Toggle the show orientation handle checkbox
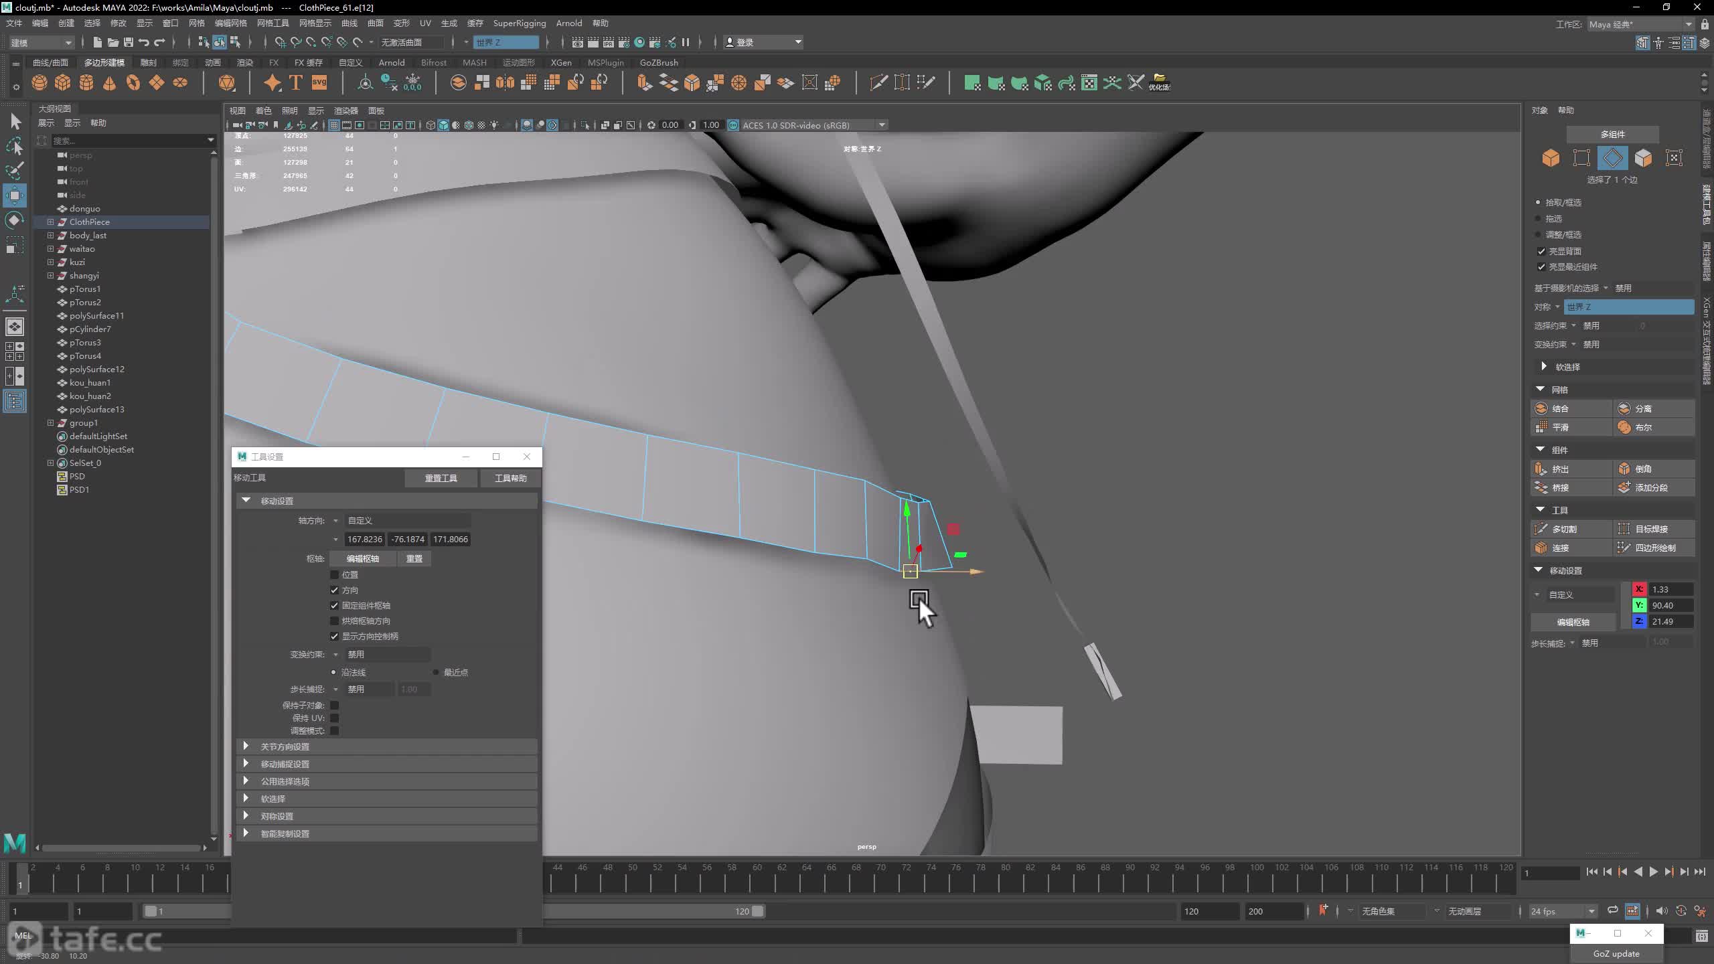1714x964 pixels. tap(334, 636)
